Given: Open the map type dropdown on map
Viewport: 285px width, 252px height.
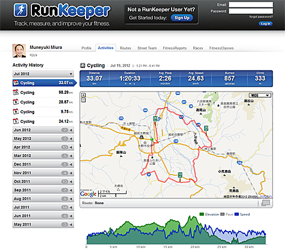Looking at the screenshot, I should pyautogui.click(x=260, y=95).
